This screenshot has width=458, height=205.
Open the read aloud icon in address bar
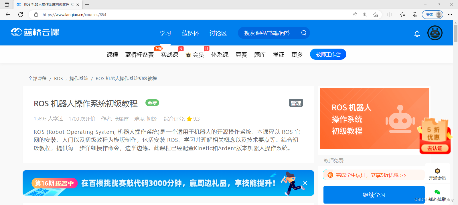point(355,15)
